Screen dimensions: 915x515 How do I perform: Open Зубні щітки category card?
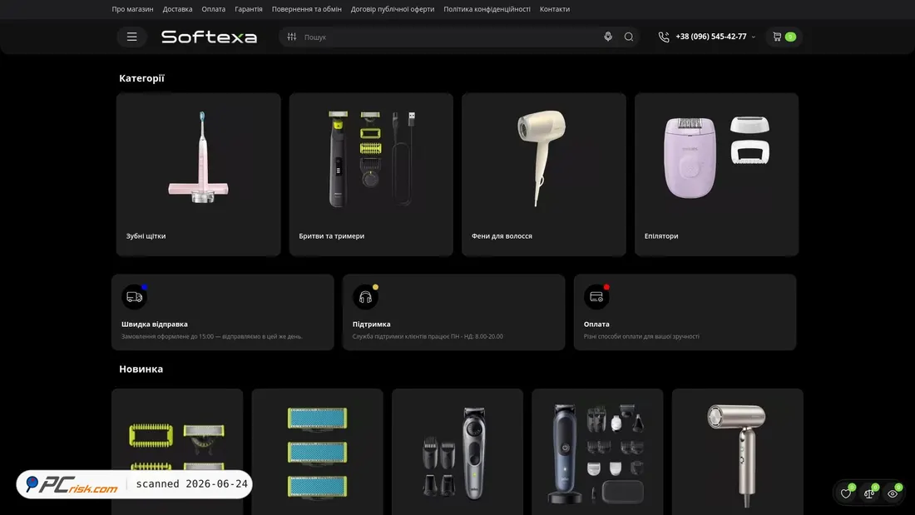(x=199, y=174)
